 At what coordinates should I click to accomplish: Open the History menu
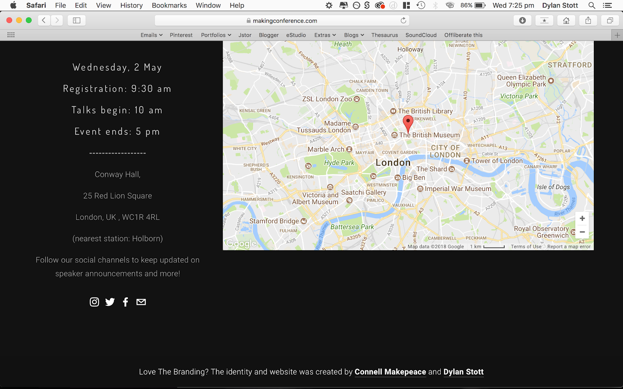coord(131,5)
